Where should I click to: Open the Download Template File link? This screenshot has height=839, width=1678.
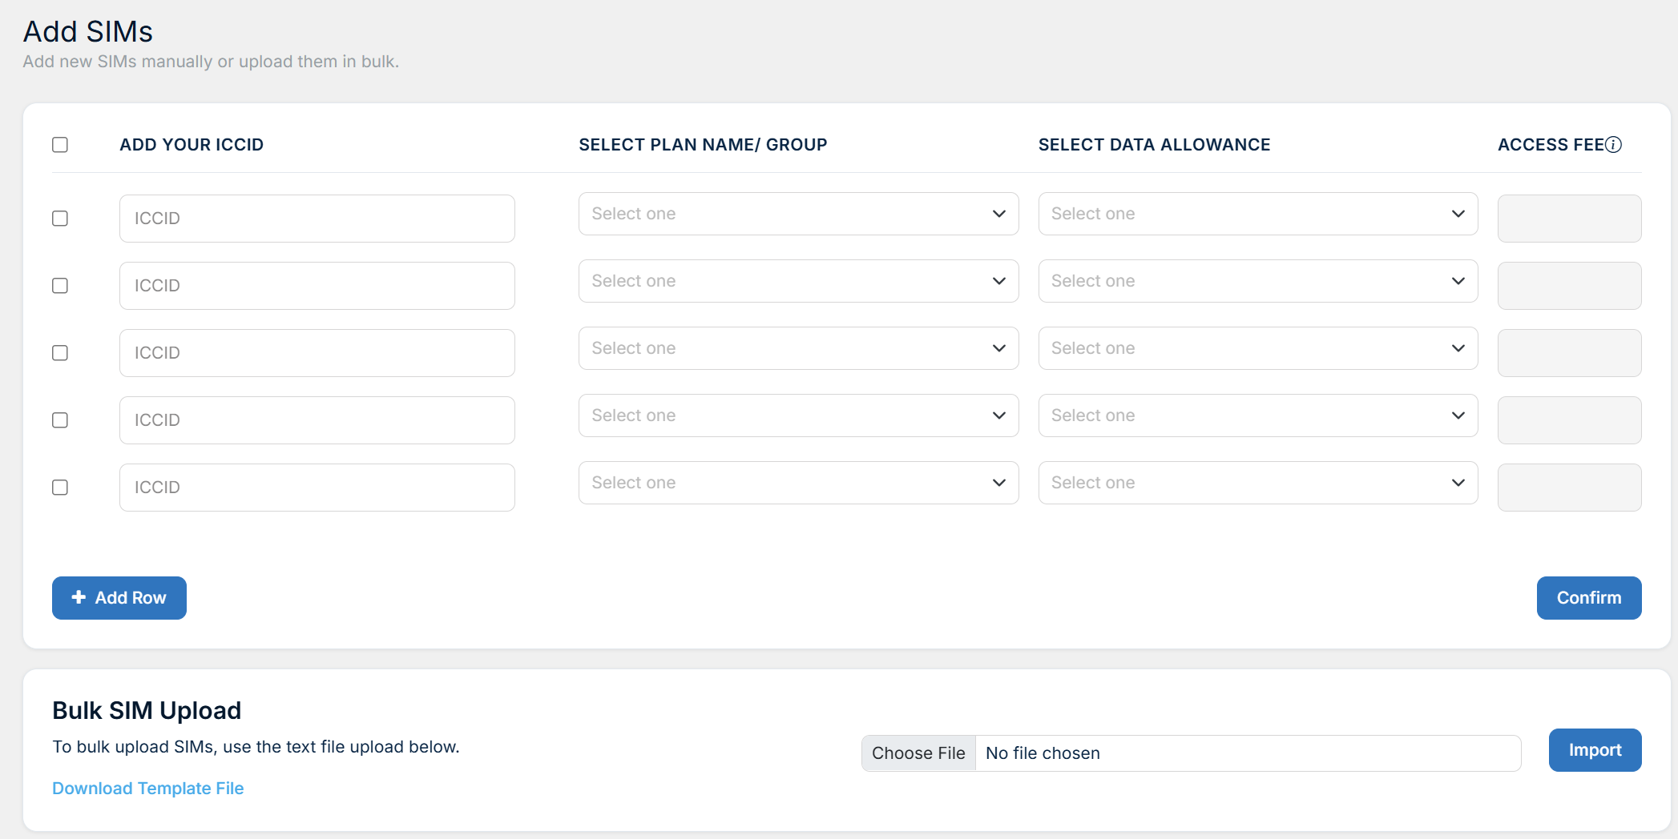tap(148, 789)
